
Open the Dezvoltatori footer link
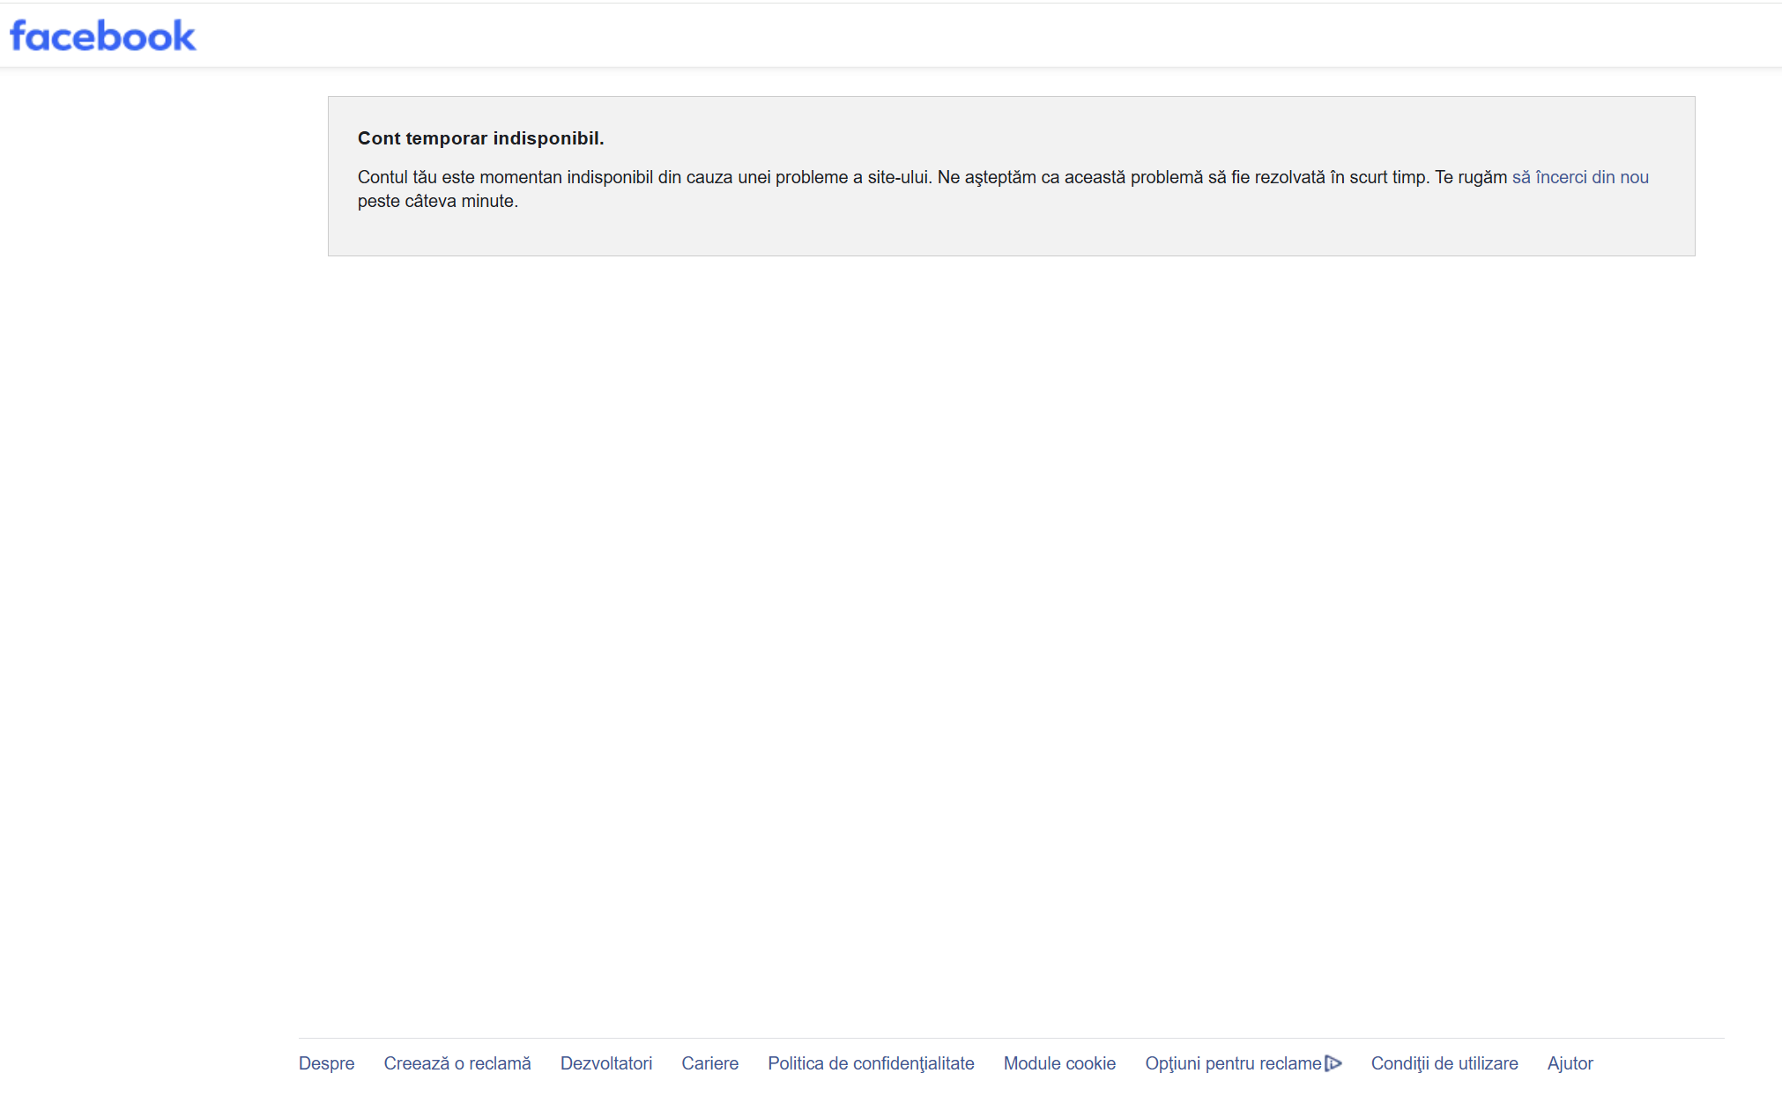606,1063
